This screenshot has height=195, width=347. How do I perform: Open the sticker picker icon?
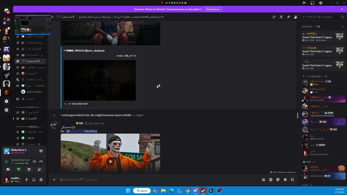click(x=278, y=180)
